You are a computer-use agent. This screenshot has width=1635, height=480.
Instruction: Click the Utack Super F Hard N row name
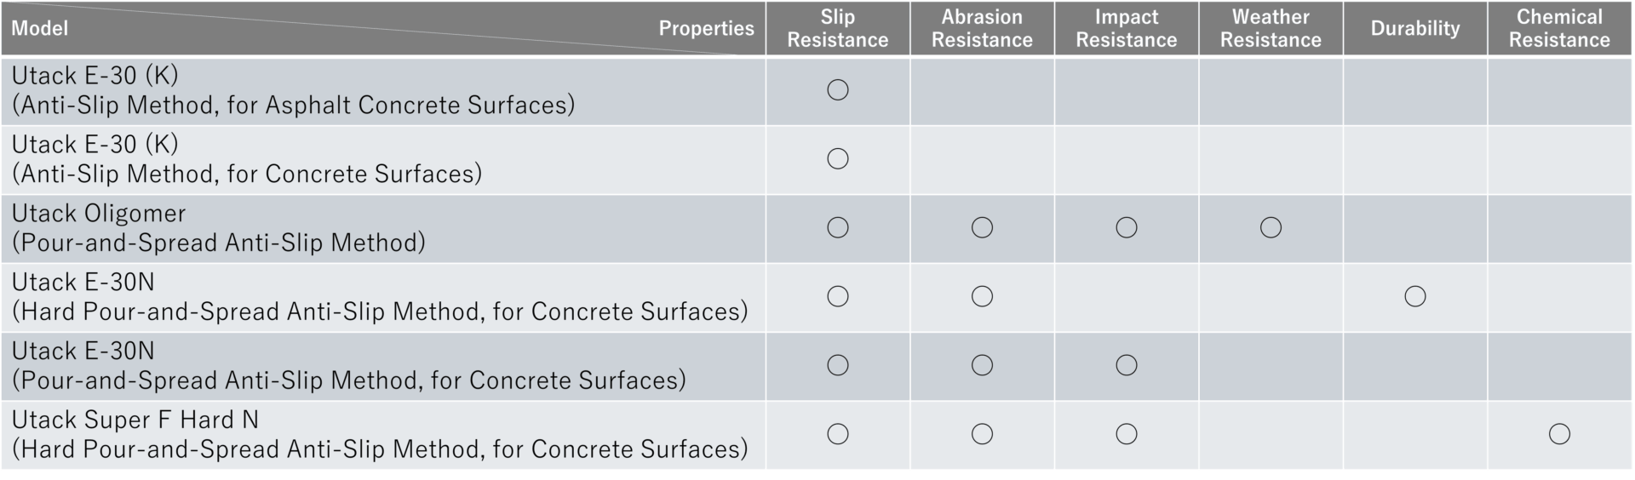(135, 420)
